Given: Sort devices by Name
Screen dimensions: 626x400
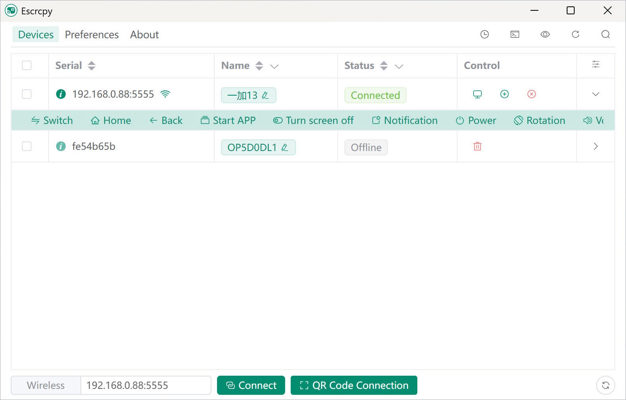Looking at the screenshot, I should (x=259, y=66).
